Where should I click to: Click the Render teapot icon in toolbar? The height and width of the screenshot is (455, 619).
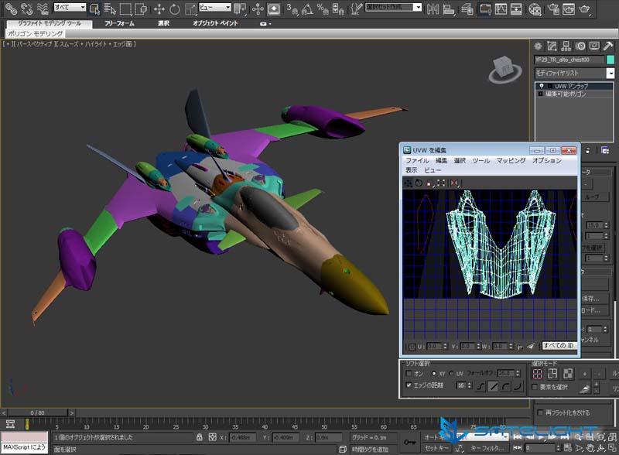click(584, 9)
